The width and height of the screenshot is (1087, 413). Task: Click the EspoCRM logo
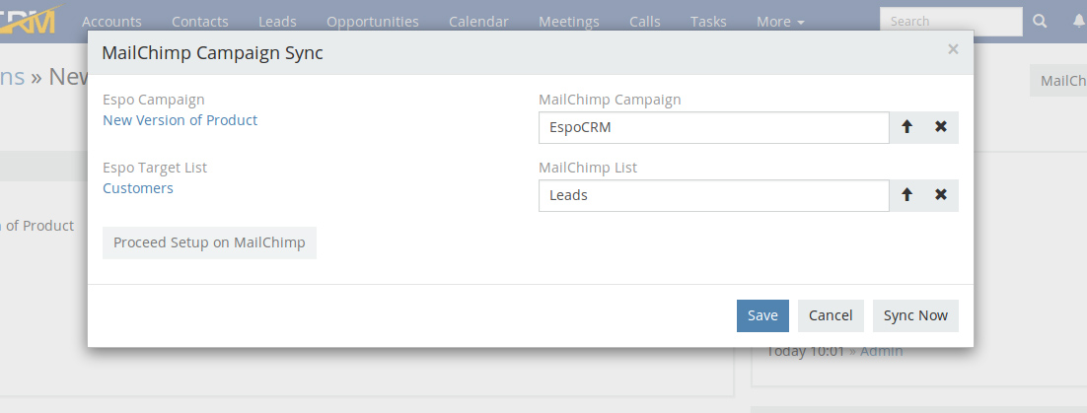pos(30,20)
